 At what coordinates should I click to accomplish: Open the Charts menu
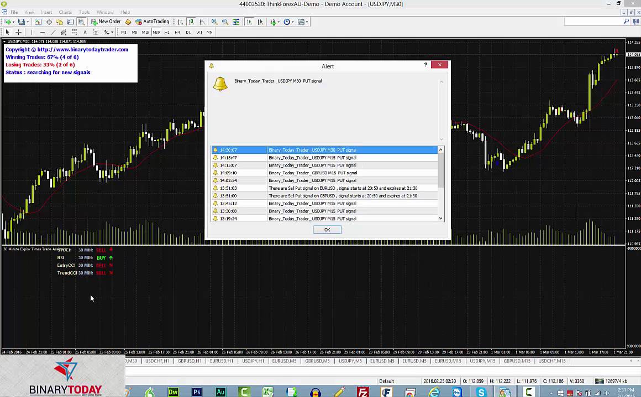65,12
